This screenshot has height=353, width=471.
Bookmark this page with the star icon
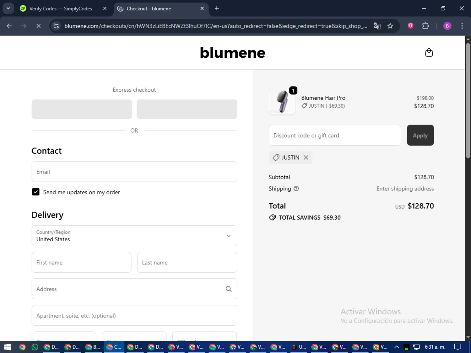coord(390,26)
